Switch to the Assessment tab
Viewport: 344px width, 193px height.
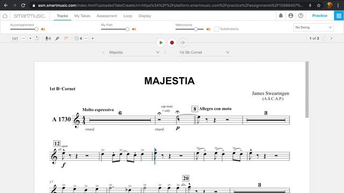(x=106, y=16)
